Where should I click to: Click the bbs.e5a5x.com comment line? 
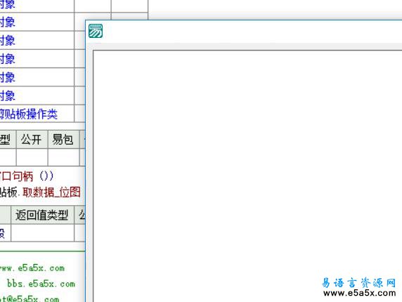click(41, 284)
